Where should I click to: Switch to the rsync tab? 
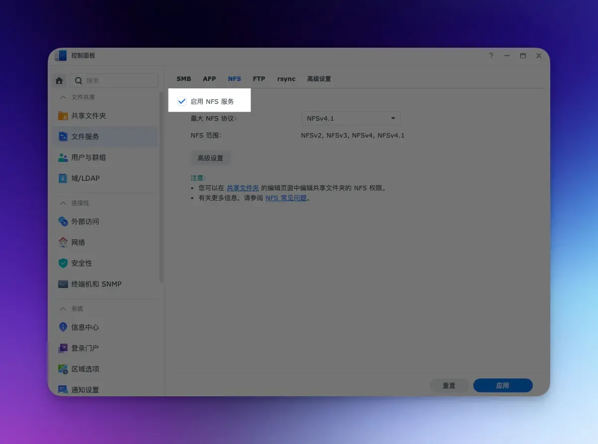point(286,79)
